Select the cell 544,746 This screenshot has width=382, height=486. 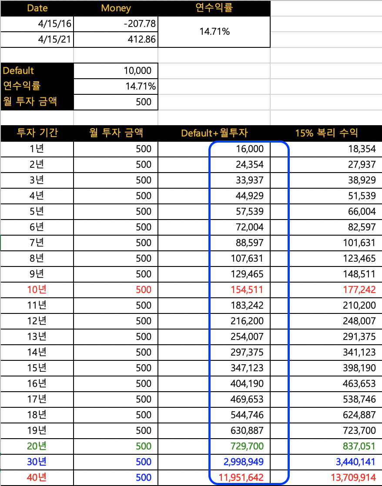click(x=214, y=415)
